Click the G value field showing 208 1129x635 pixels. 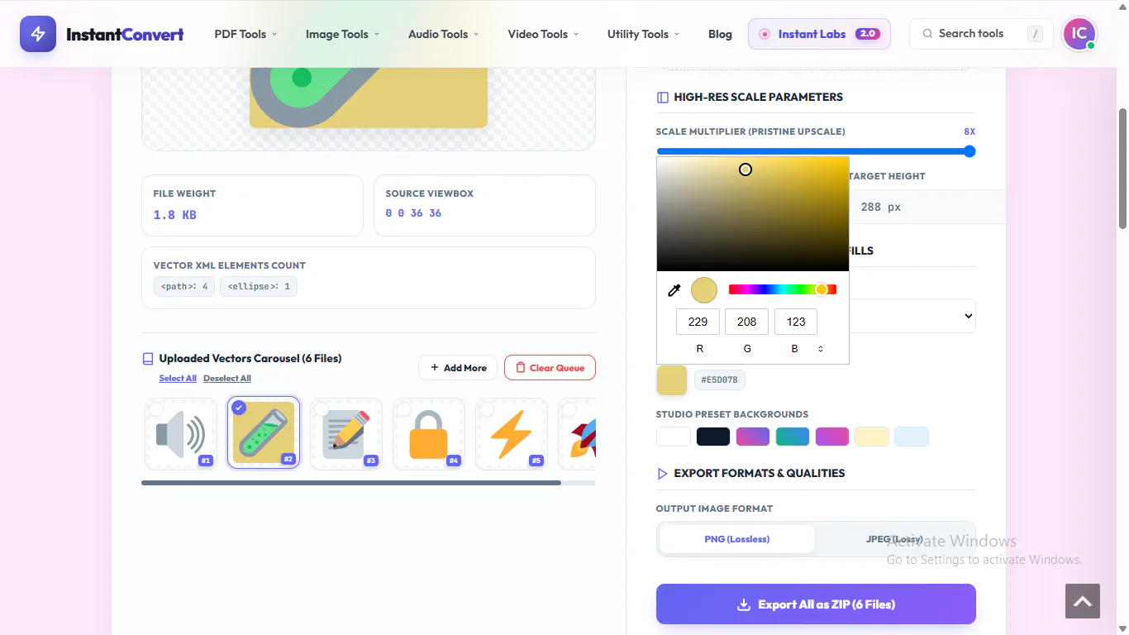[x=746, y=322]
